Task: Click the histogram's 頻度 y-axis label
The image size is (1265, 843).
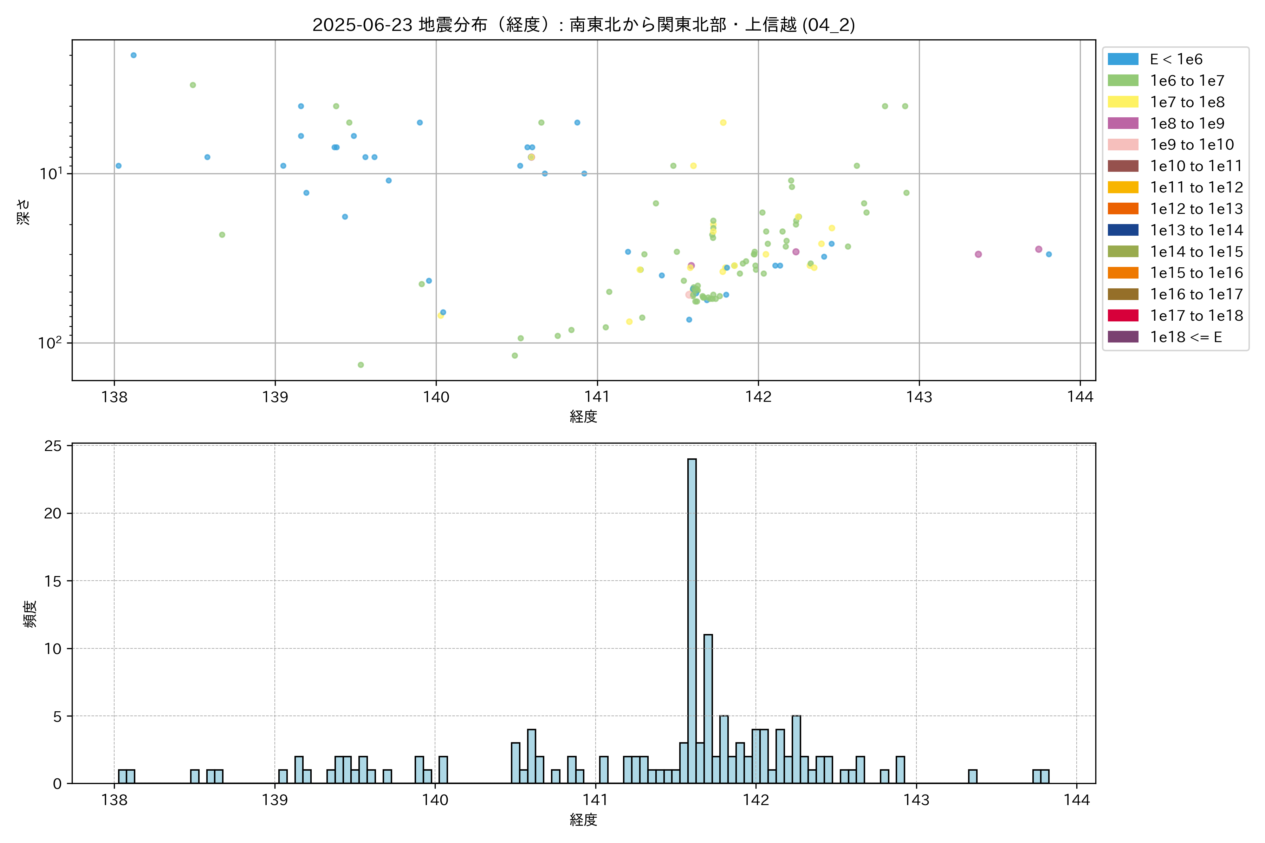Action: coord(30,614)
